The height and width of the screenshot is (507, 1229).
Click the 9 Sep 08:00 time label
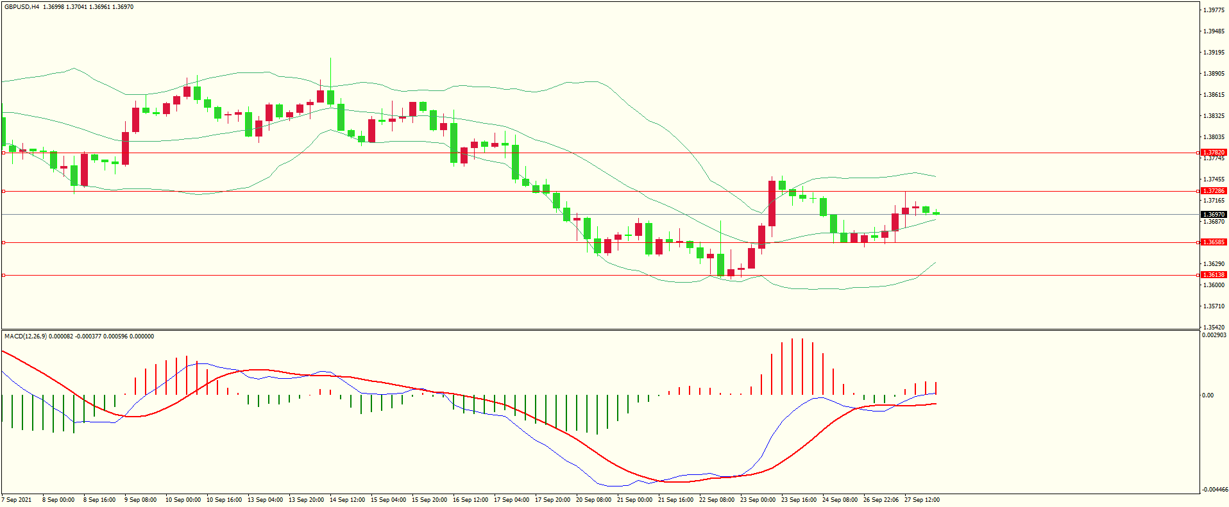click(140, 500)
